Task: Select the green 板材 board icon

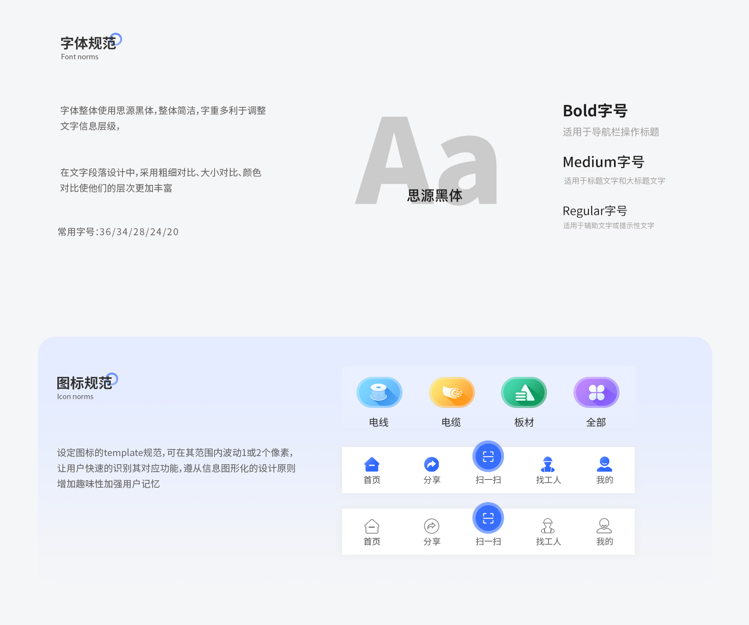Action: pyautogui.click(x=524, y=392)
